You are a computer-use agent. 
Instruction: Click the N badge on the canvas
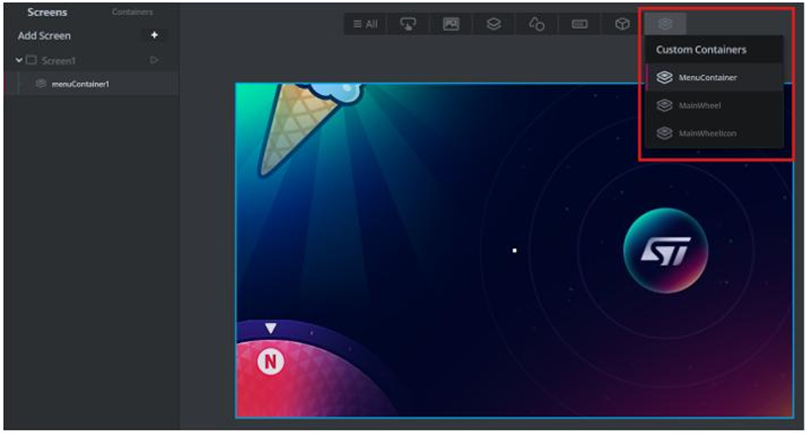point(270,362)
